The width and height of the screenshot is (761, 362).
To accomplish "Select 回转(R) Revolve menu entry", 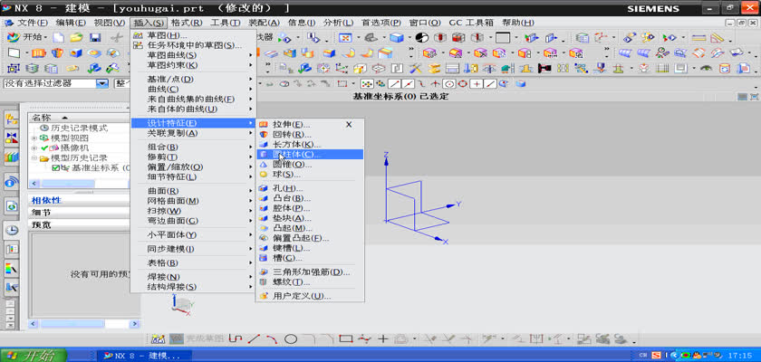I will click(x=310, y=134).
